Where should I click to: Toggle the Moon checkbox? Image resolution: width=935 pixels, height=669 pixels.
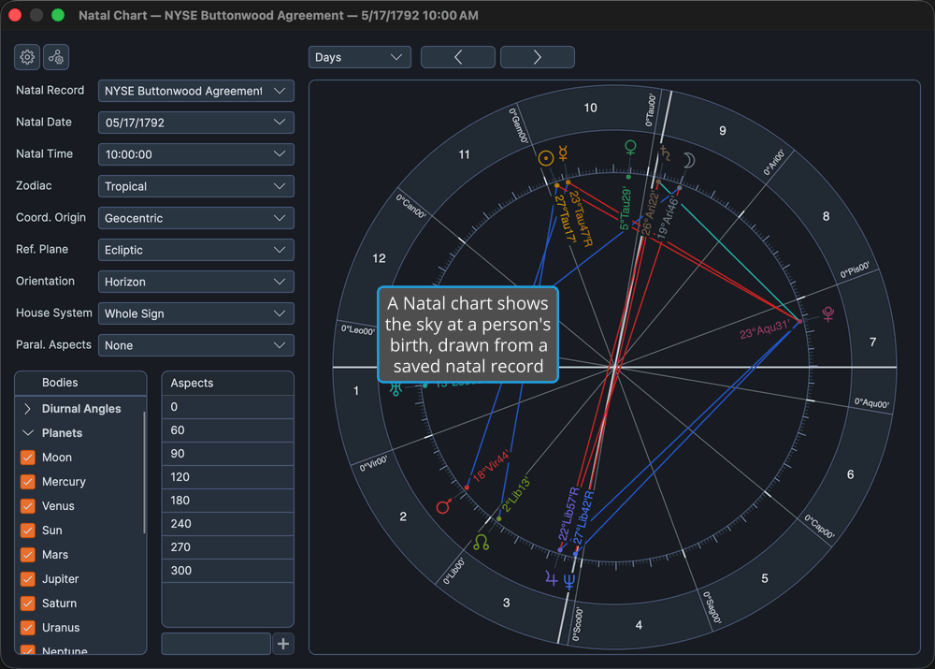pos(27,458)
